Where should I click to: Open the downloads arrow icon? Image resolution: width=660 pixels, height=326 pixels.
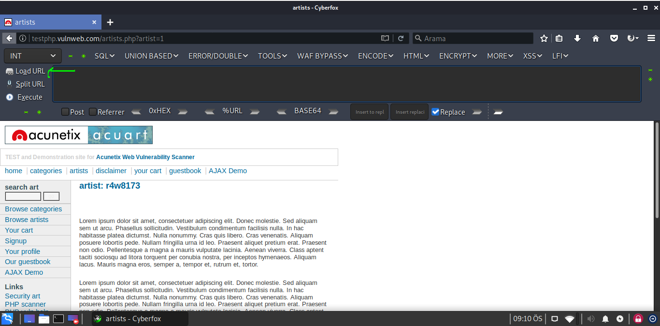577,38
